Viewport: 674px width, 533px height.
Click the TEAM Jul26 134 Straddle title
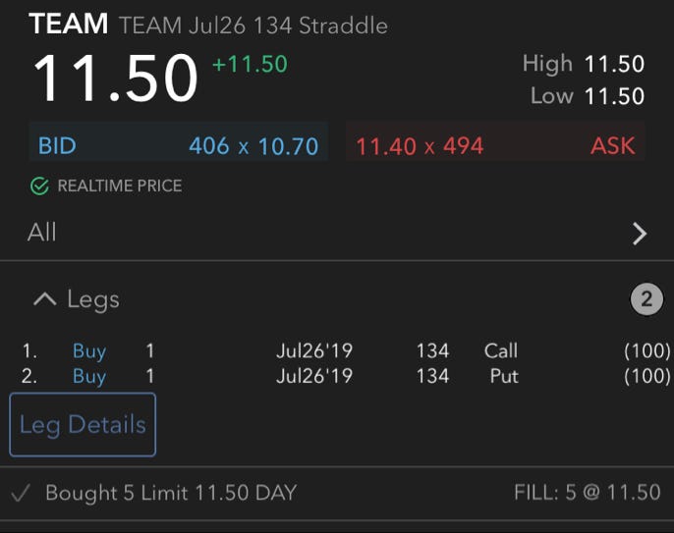253,26
